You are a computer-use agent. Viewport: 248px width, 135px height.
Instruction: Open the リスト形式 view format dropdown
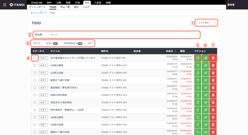[x=206, y=23]
